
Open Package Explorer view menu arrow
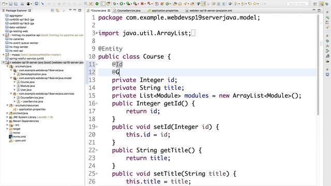pos(70,10)
